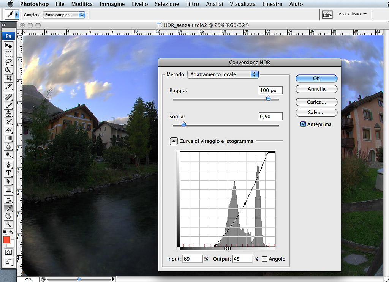Select the Clone Stamp tool
The width and height of the screenshot is (389, 282).
pyautogui.click(x=8, y=113)
